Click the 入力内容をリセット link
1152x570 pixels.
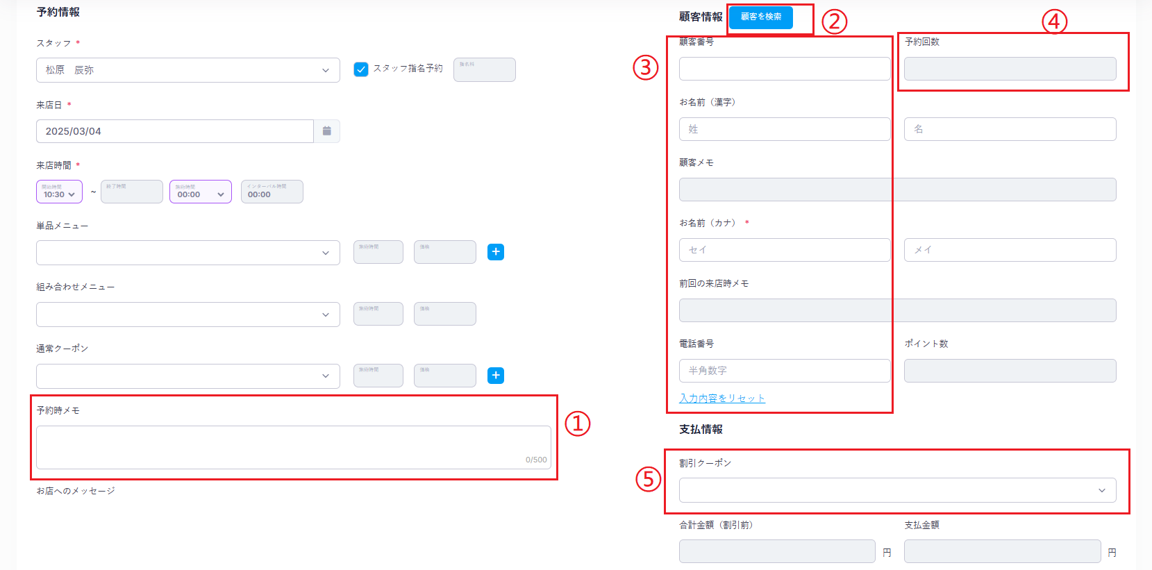[x=722, y=399]
